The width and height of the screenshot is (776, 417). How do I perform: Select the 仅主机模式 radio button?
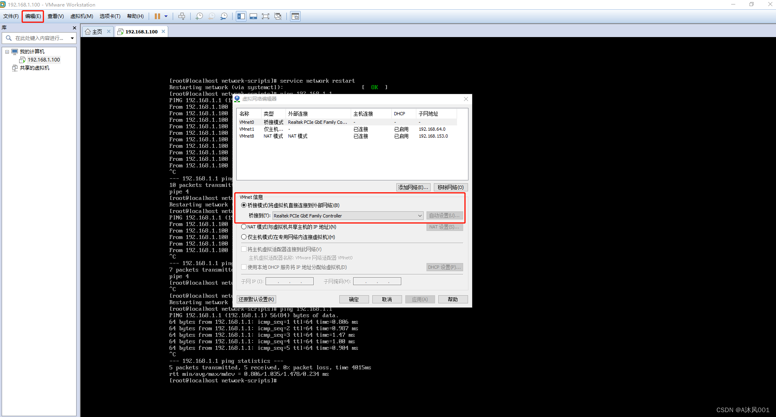244,237
